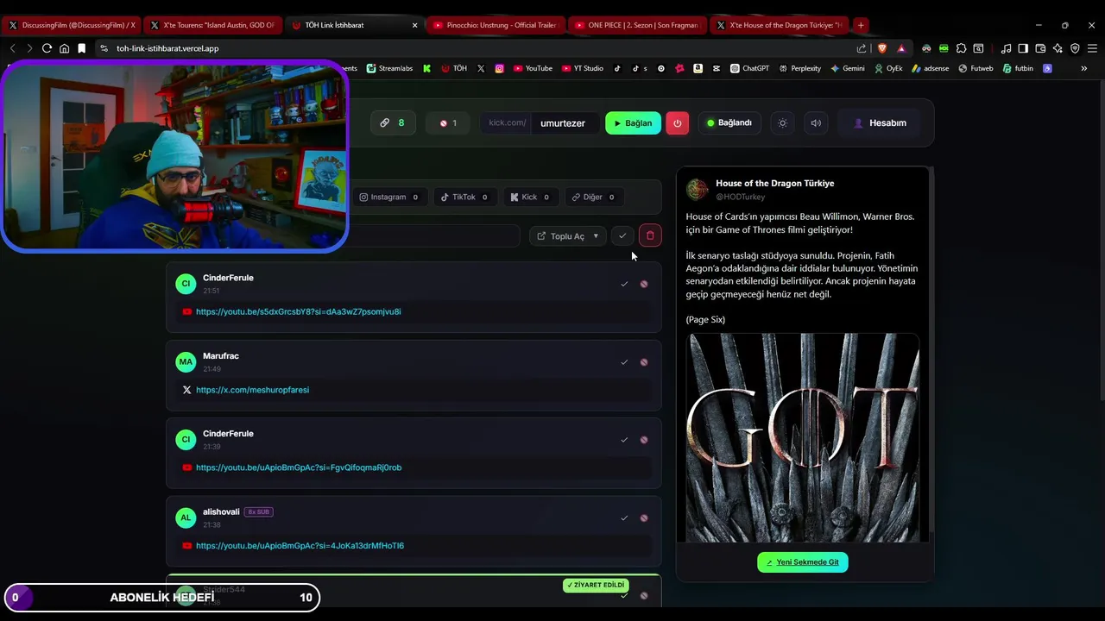Toggle the light theme sun icon
This screenshot has width=1105, height=621.
pos(782,123)
